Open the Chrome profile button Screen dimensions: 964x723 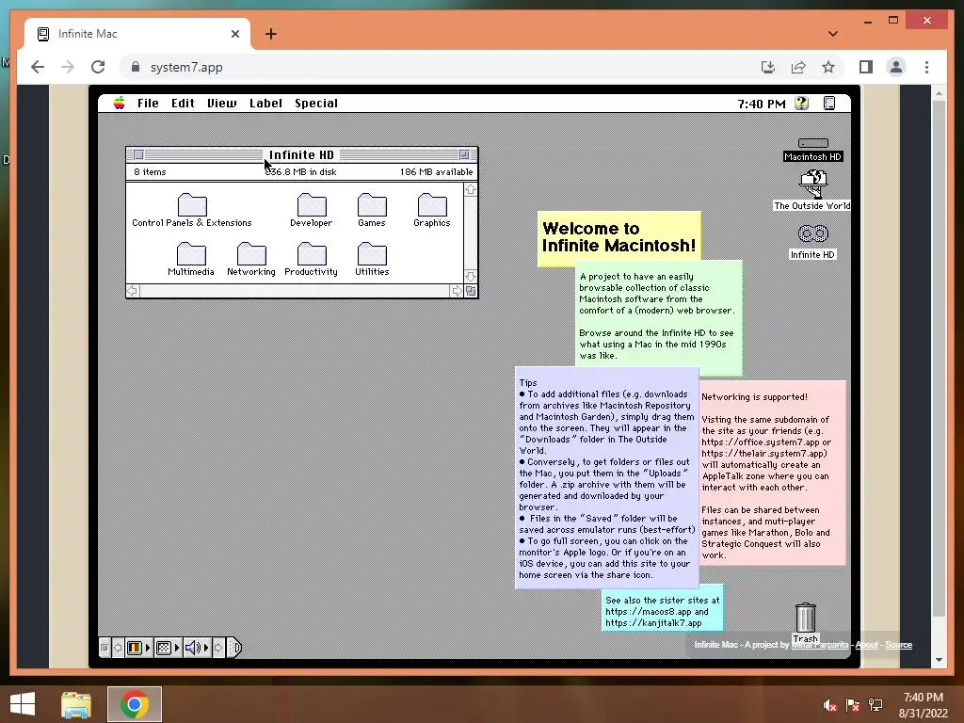coord(896,67)
